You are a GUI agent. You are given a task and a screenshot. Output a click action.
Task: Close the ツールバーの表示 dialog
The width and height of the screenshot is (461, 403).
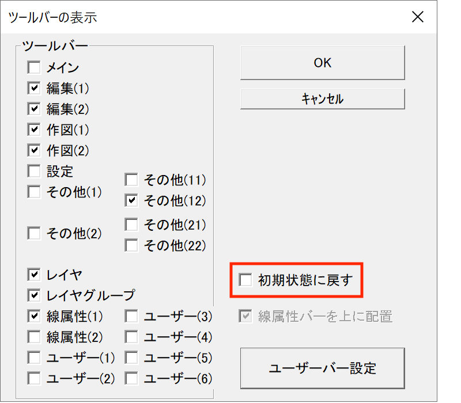coord(417,17)
